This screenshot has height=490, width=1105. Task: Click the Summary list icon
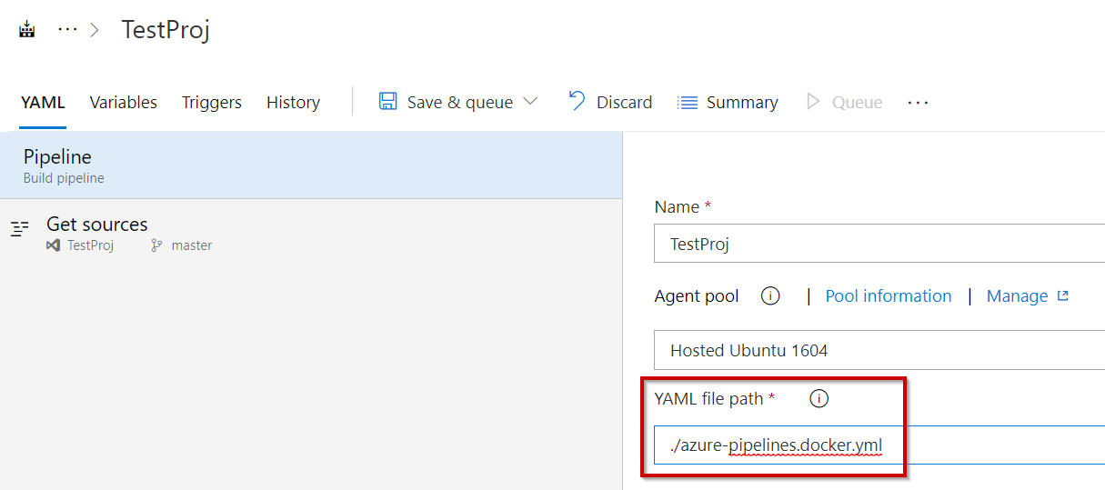[x=688, y=103]
